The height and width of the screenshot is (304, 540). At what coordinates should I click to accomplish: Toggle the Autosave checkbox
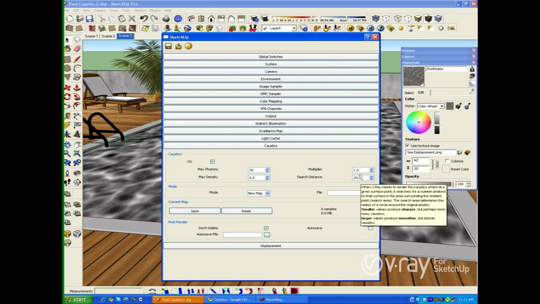coord(370,228)
